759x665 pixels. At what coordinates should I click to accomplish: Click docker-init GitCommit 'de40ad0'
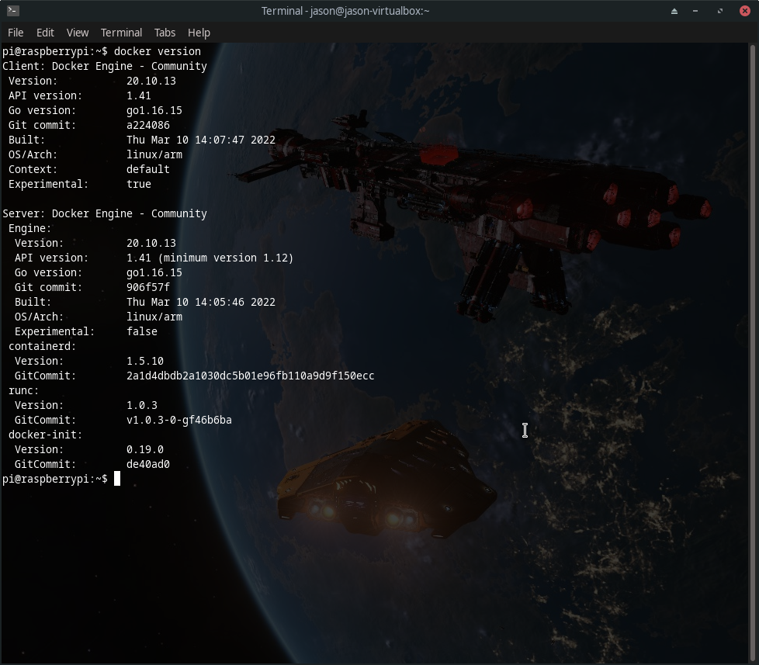coord(148,465)
